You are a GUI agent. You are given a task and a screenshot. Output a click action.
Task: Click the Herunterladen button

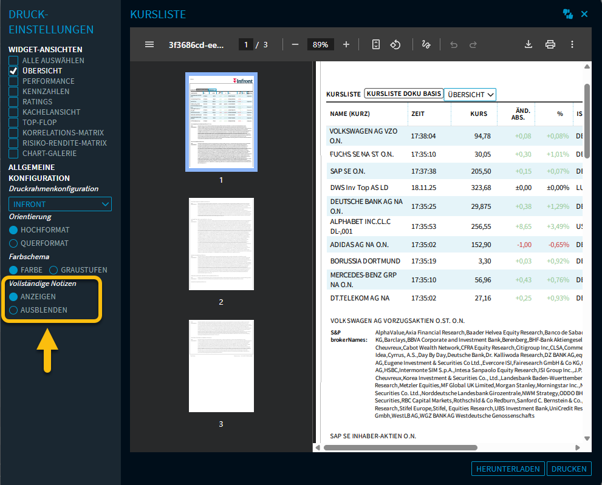(x=507, y=469)
